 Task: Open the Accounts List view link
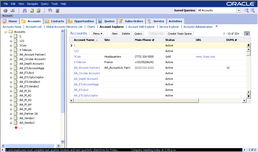34,27
